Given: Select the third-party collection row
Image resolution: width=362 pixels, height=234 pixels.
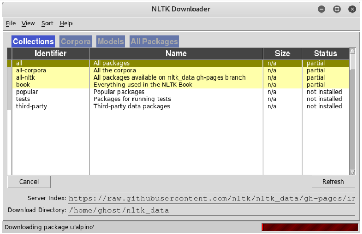Looking at the screenshot, I should click(178, 106).
